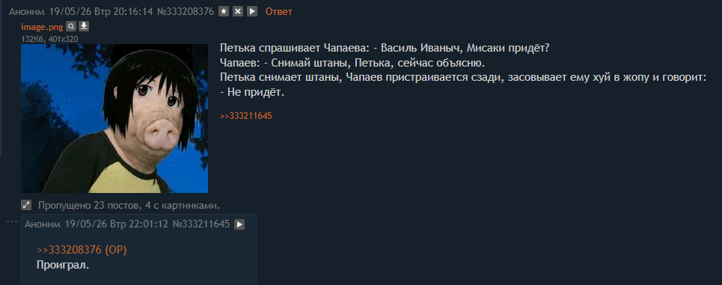Hide the thread using the X icon
Image resolution: width=722 pixels, height=285 pixels.
(x=238, y=12)
